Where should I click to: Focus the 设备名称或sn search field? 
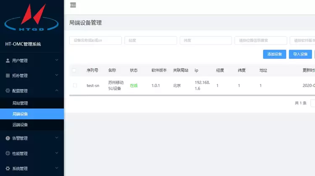tap(95, 40)
